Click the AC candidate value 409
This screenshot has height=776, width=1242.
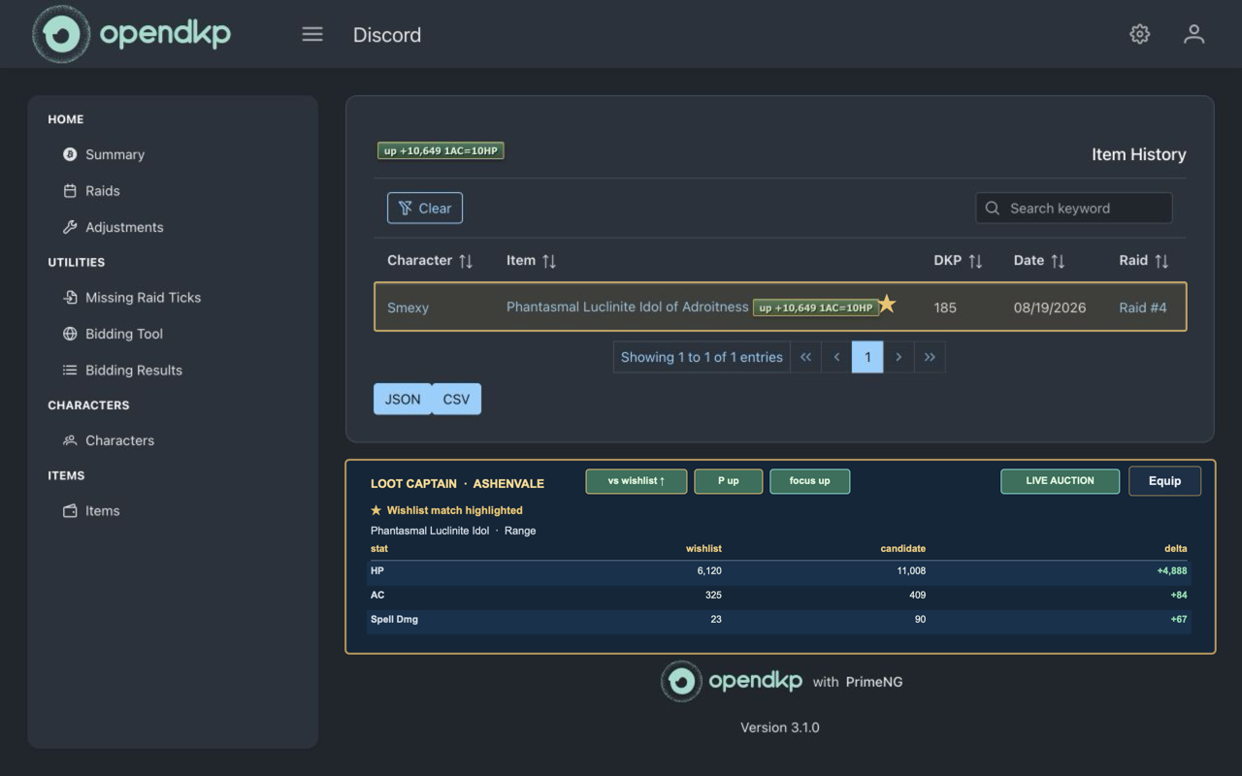(x=917, y=596)
